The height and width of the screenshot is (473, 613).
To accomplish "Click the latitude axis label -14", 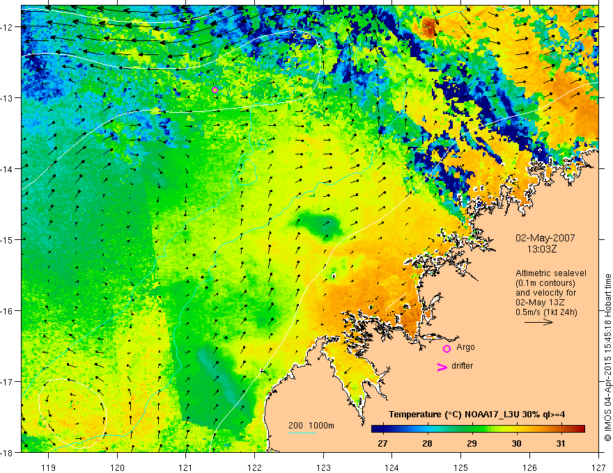I will [x=7, y=169].
